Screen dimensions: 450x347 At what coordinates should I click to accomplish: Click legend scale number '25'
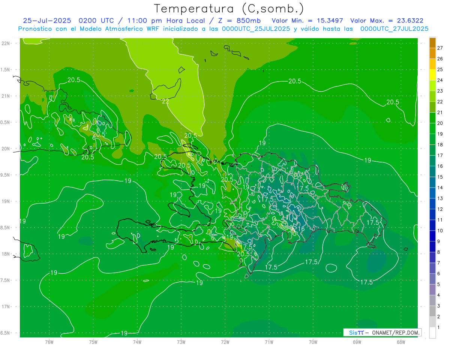(x=440, y=69)
